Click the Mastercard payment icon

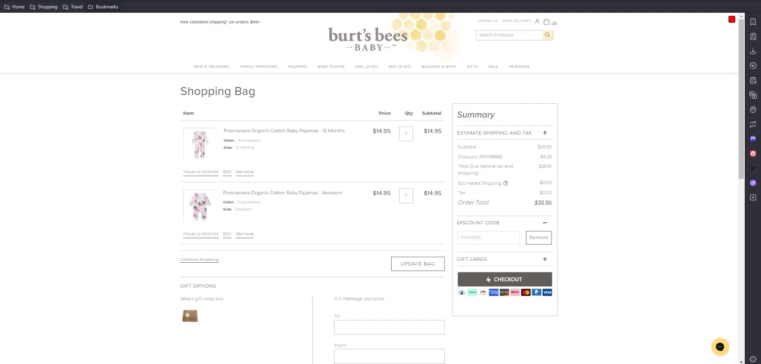526,293
